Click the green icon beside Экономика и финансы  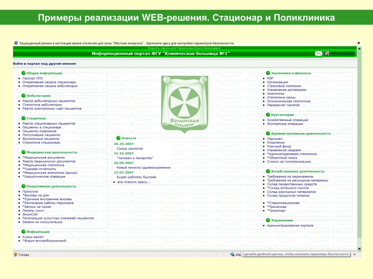click(x=268, y=73)
